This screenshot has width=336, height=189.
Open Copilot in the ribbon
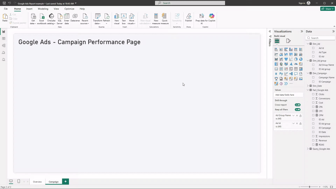click(x=212, y=18)
